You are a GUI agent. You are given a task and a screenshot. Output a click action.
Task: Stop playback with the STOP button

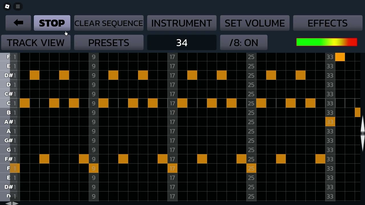52,23
